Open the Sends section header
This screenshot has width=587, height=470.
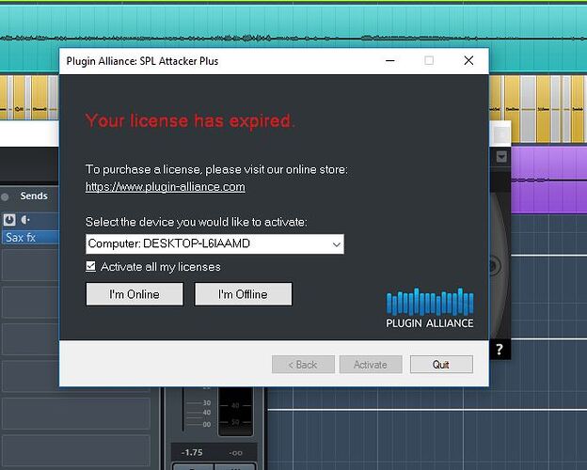(x=34, y=196)
